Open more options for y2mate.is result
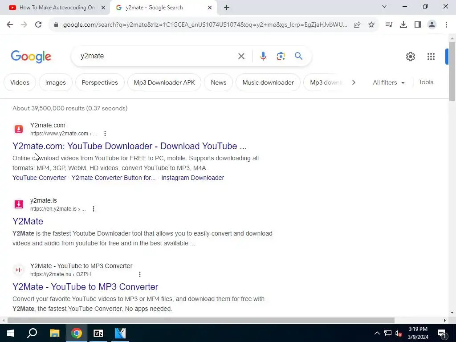 94,209
